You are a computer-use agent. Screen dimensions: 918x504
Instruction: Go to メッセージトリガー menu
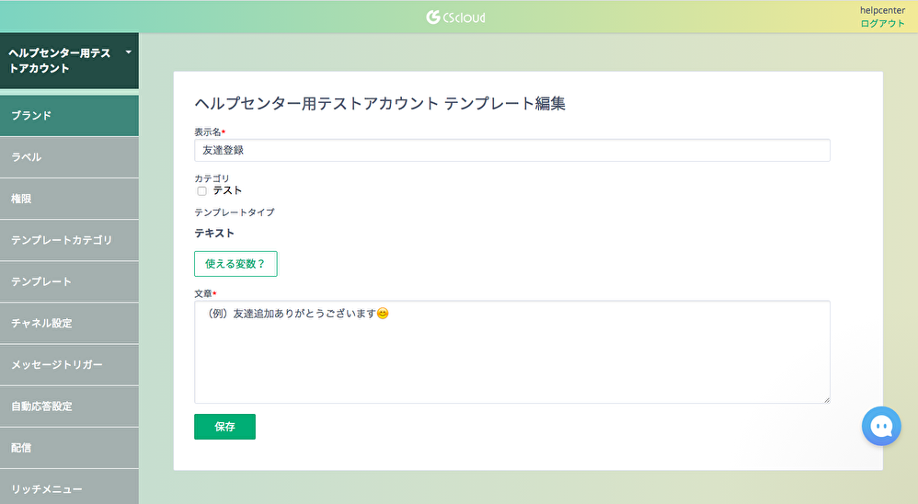tap(69, 365)
